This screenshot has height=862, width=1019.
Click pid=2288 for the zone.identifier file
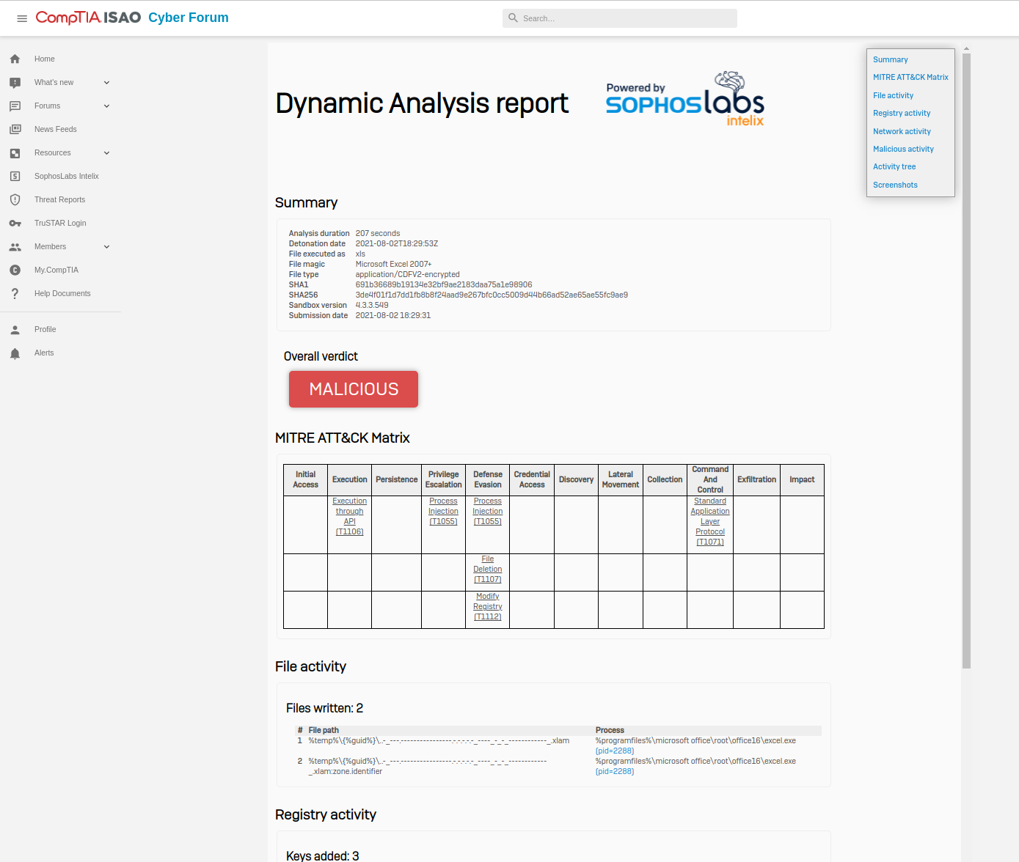pos(615,771)
